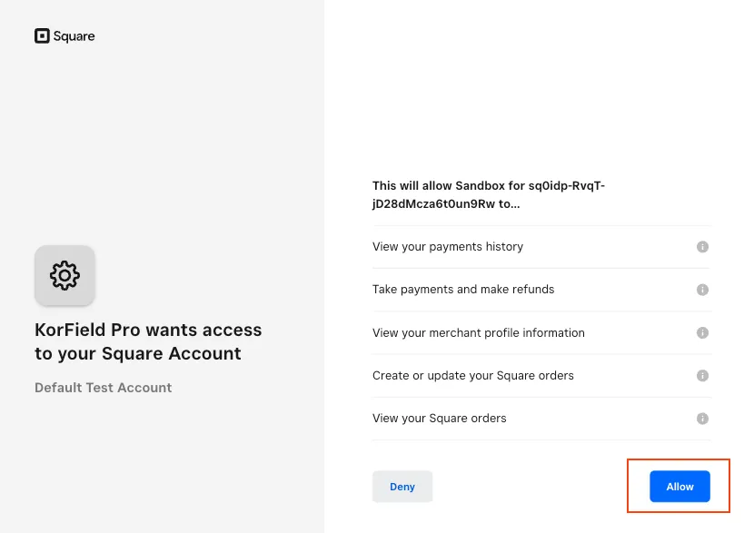Click the info icon next to view Square orders
Screen dimensions: 754x533
tap(702, 419)
